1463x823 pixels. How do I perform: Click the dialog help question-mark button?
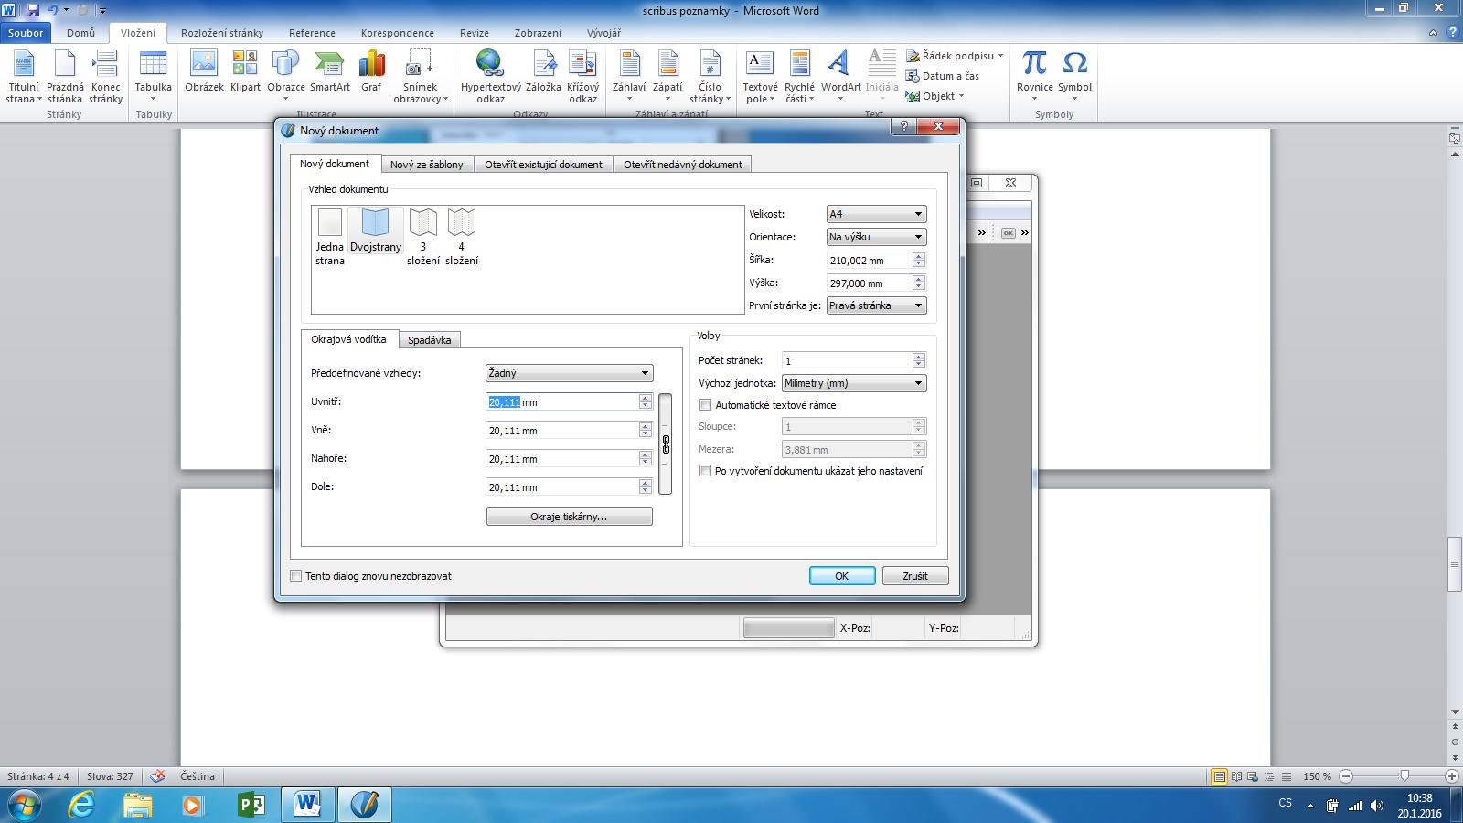coord(903,127)
